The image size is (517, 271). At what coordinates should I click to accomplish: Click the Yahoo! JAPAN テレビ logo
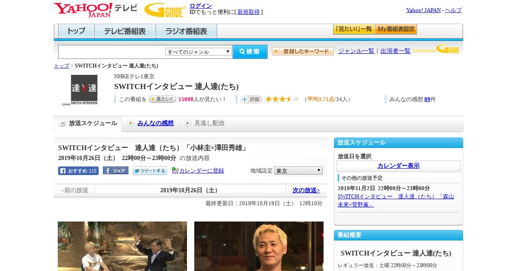[x=96, y=10]
